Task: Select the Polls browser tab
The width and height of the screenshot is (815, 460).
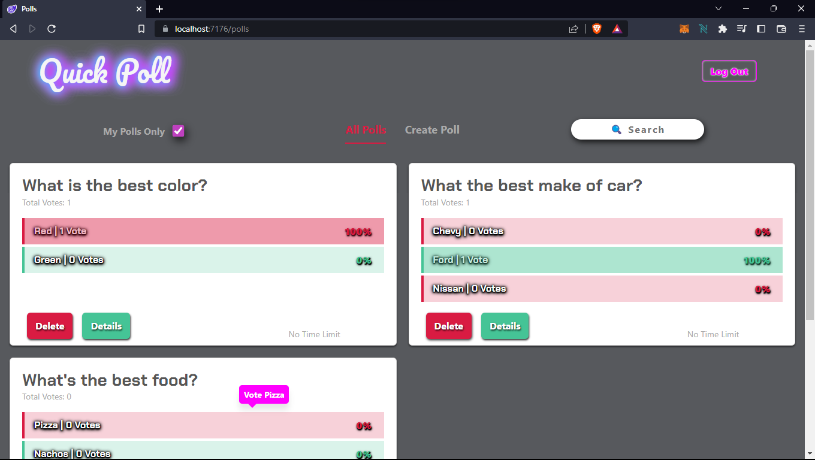Action: pos(73,9)
